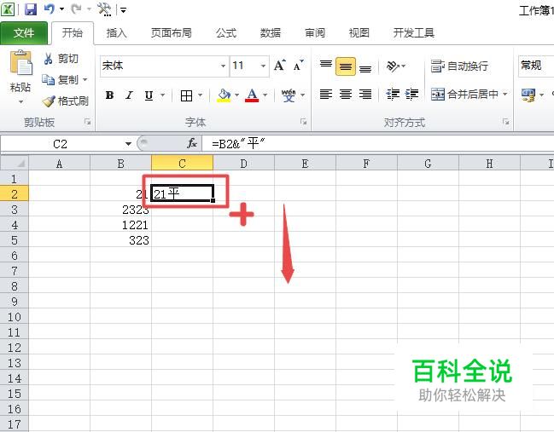Select cell containing 323

point(121,240)
